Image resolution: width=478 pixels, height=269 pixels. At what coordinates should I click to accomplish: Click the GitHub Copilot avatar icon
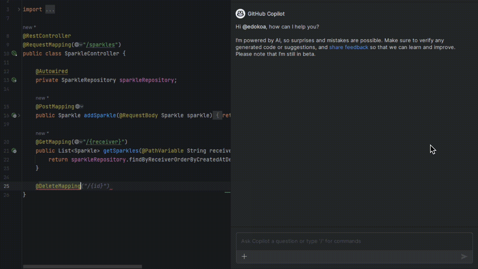coord(240,14)
